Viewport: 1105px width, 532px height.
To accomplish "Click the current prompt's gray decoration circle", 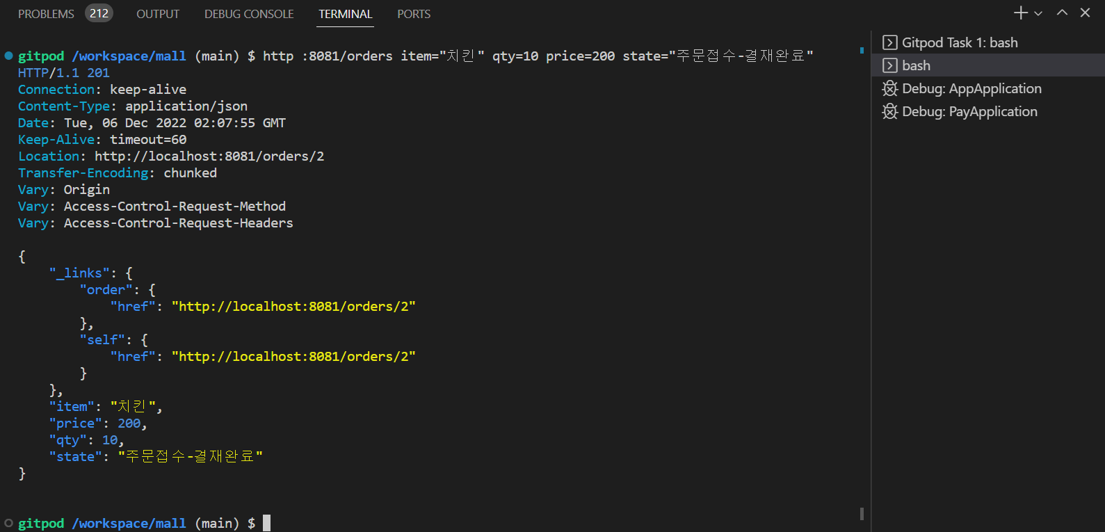I will [x=8, y=523].
